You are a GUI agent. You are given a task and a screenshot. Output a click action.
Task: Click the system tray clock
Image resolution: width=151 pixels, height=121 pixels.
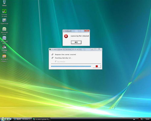(147, 119)
